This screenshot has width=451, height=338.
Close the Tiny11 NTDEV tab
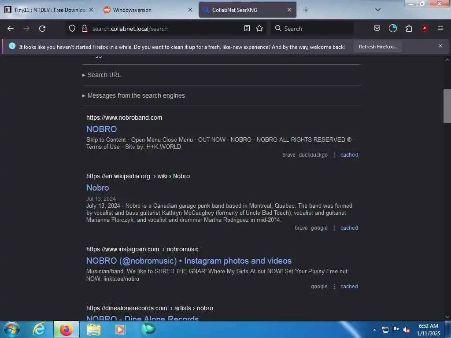click(91, 10)
